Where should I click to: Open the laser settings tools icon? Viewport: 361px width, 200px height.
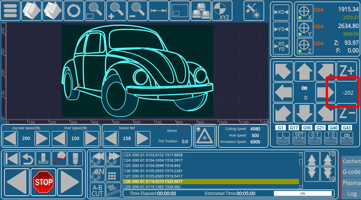(254, 11)
